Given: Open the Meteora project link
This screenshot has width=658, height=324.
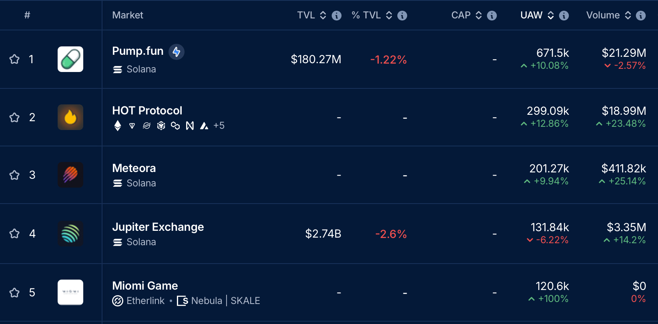Looking at the screenshot, I should 134,168.
